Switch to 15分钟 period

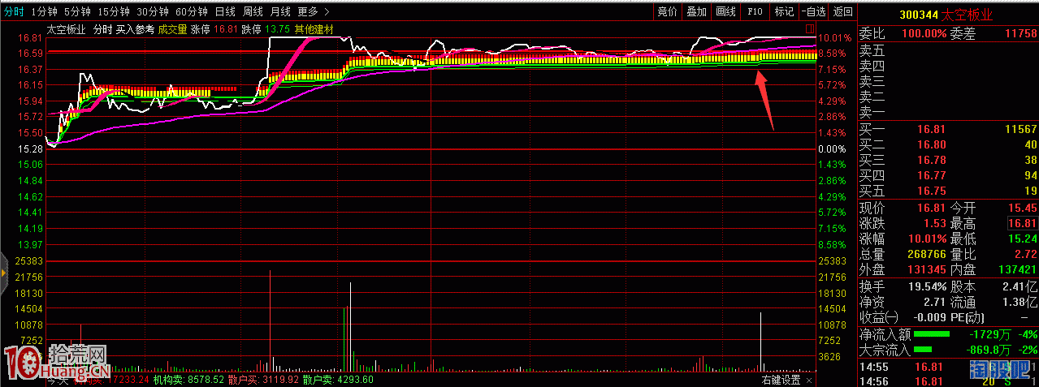click(x=115, y=11)
